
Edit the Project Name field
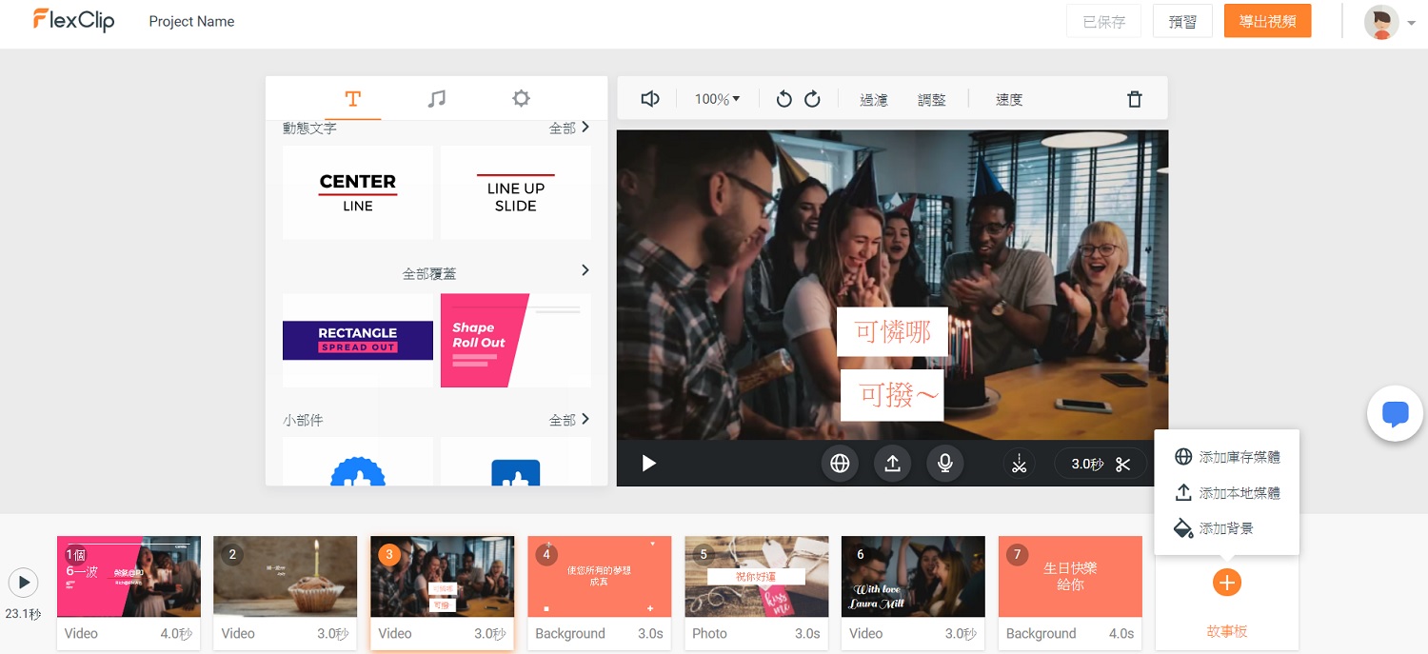point(191,21)
